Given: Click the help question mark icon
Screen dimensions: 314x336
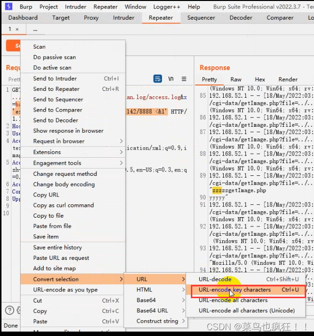Looking at the screenshot, I should [x=9, y=310].
